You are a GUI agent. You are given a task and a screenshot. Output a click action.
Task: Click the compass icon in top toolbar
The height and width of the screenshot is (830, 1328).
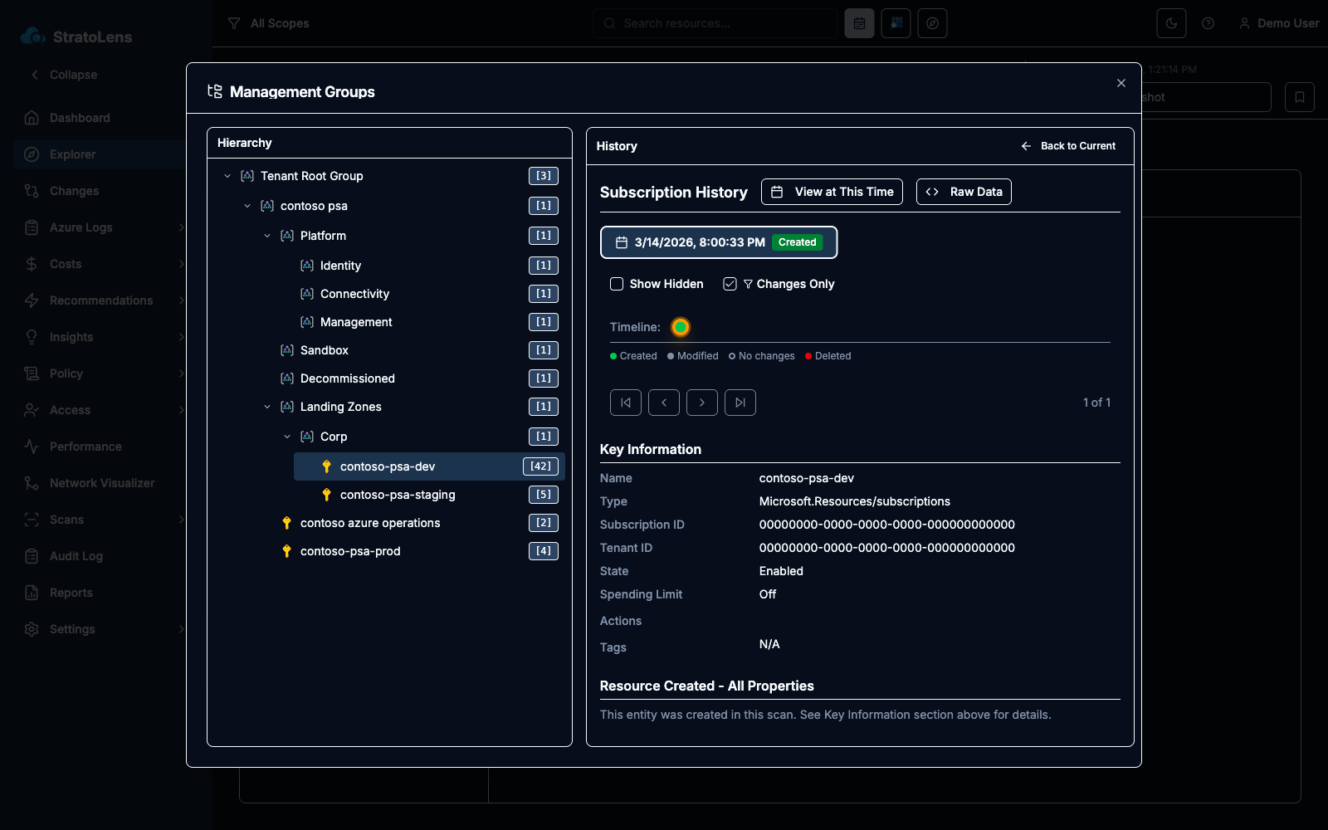coord(932,23)
